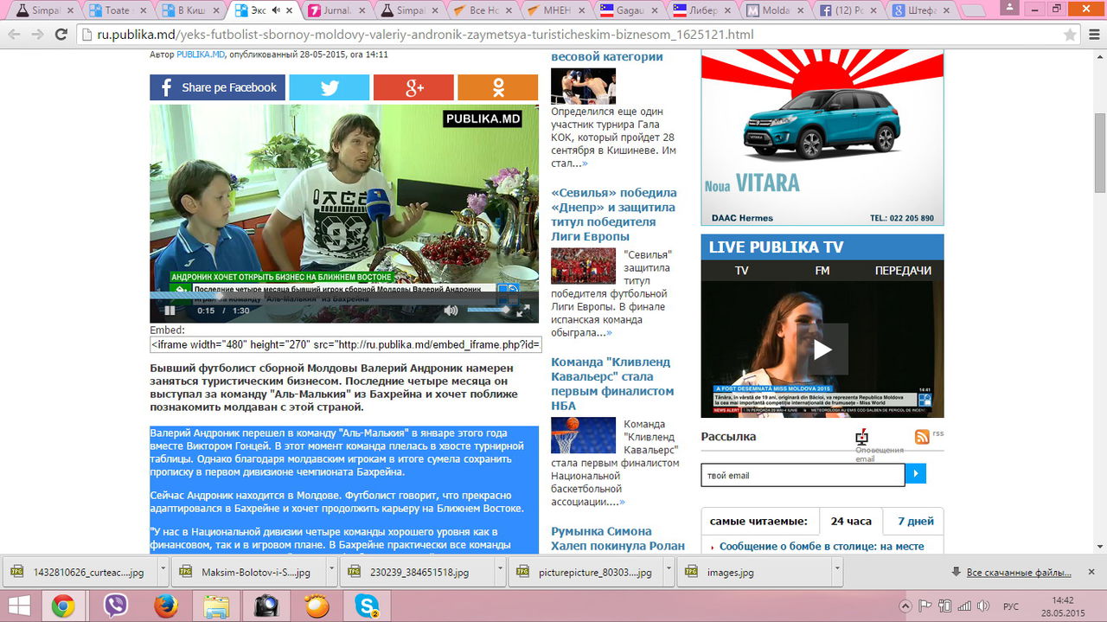
Task: Select the 7 дней most-read tab
Action: pos(916,522)
